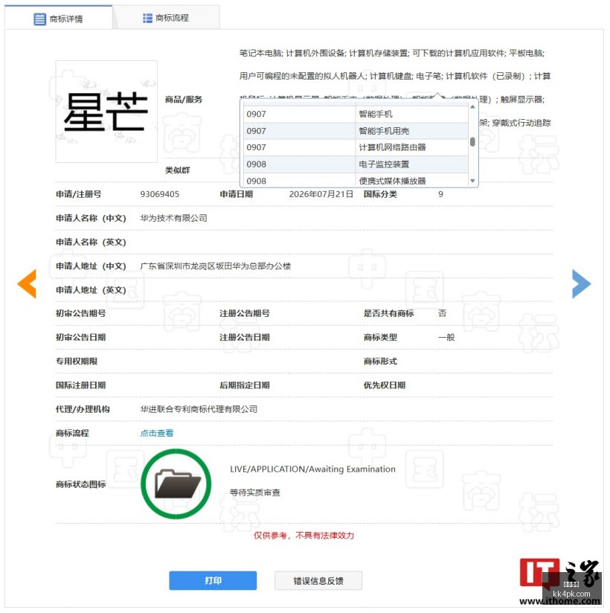Click the 等待实质审查 status text
610x613 pixels.
[255, 492]
